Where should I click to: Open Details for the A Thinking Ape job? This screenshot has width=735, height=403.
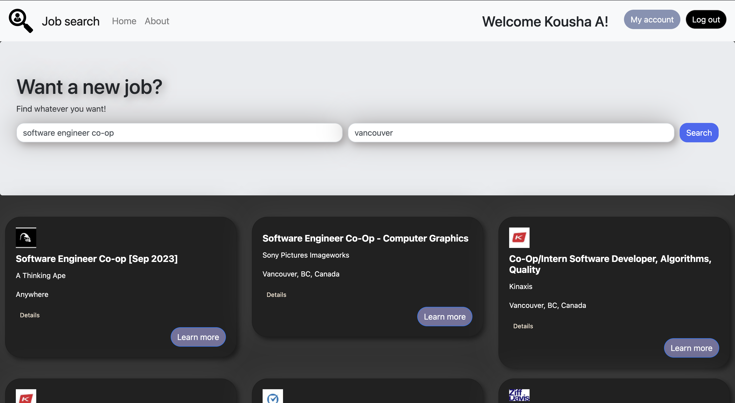point(29,315)
